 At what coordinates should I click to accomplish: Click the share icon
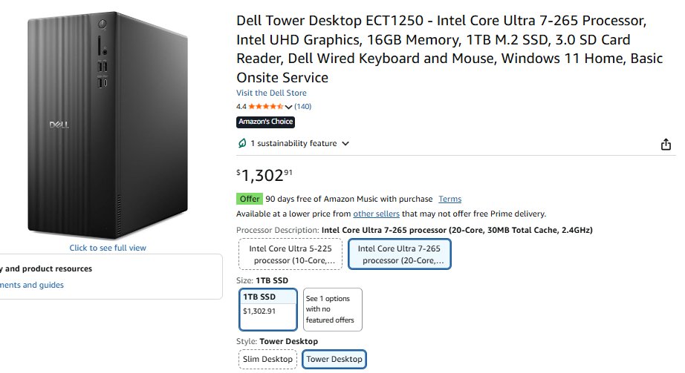coord(666,145)
